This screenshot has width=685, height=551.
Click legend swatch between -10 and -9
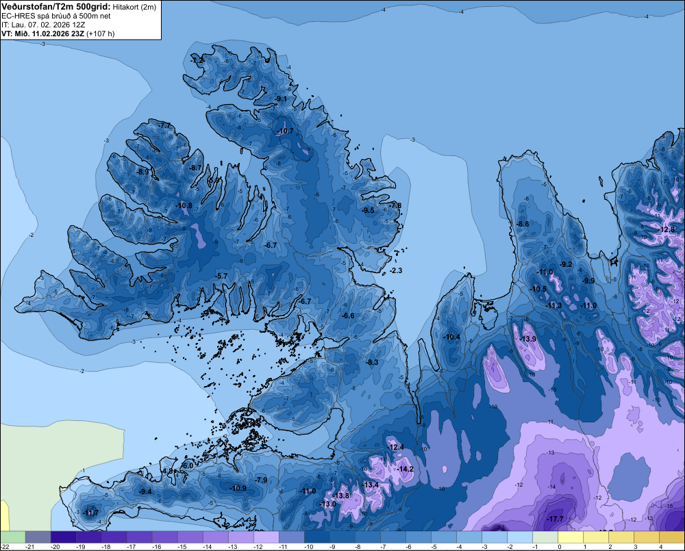coord(317,537)
